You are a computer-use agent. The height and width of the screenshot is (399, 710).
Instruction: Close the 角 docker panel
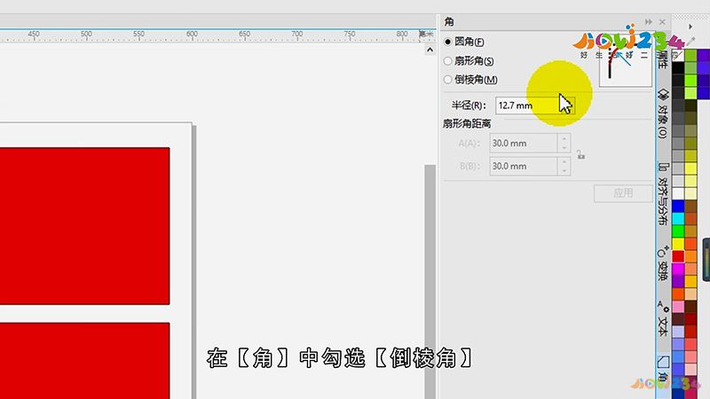pyautogui.click(x=662, y=21)
